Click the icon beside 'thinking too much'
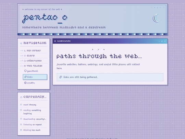185x139 pixels. 21,130
